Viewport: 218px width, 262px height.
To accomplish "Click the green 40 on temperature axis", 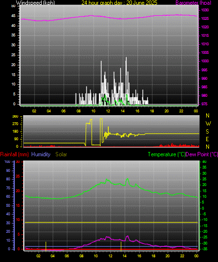I will (204, 162).
